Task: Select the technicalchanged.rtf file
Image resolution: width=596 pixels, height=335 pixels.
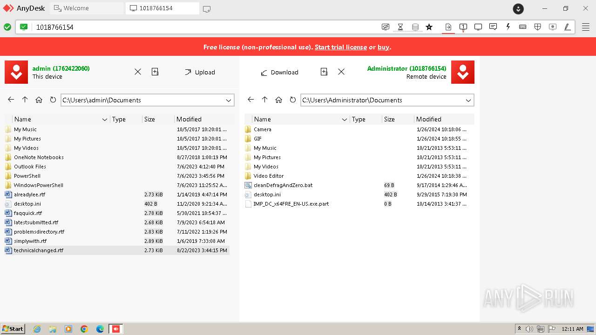Action: [x=117, y=250]
